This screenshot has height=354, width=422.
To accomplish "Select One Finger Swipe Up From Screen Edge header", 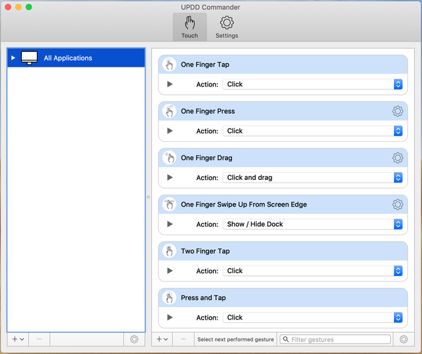I will point(283,204).
